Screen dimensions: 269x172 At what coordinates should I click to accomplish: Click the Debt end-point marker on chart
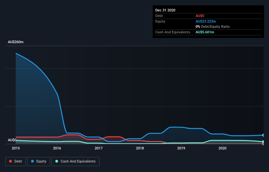(263, 144)
